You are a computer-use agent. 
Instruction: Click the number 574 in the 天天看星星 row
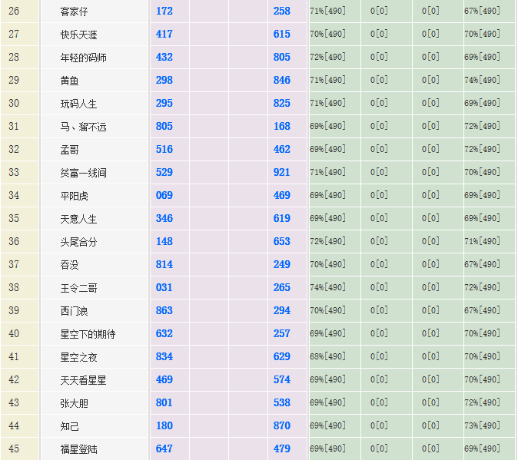(x=281, y=380)
